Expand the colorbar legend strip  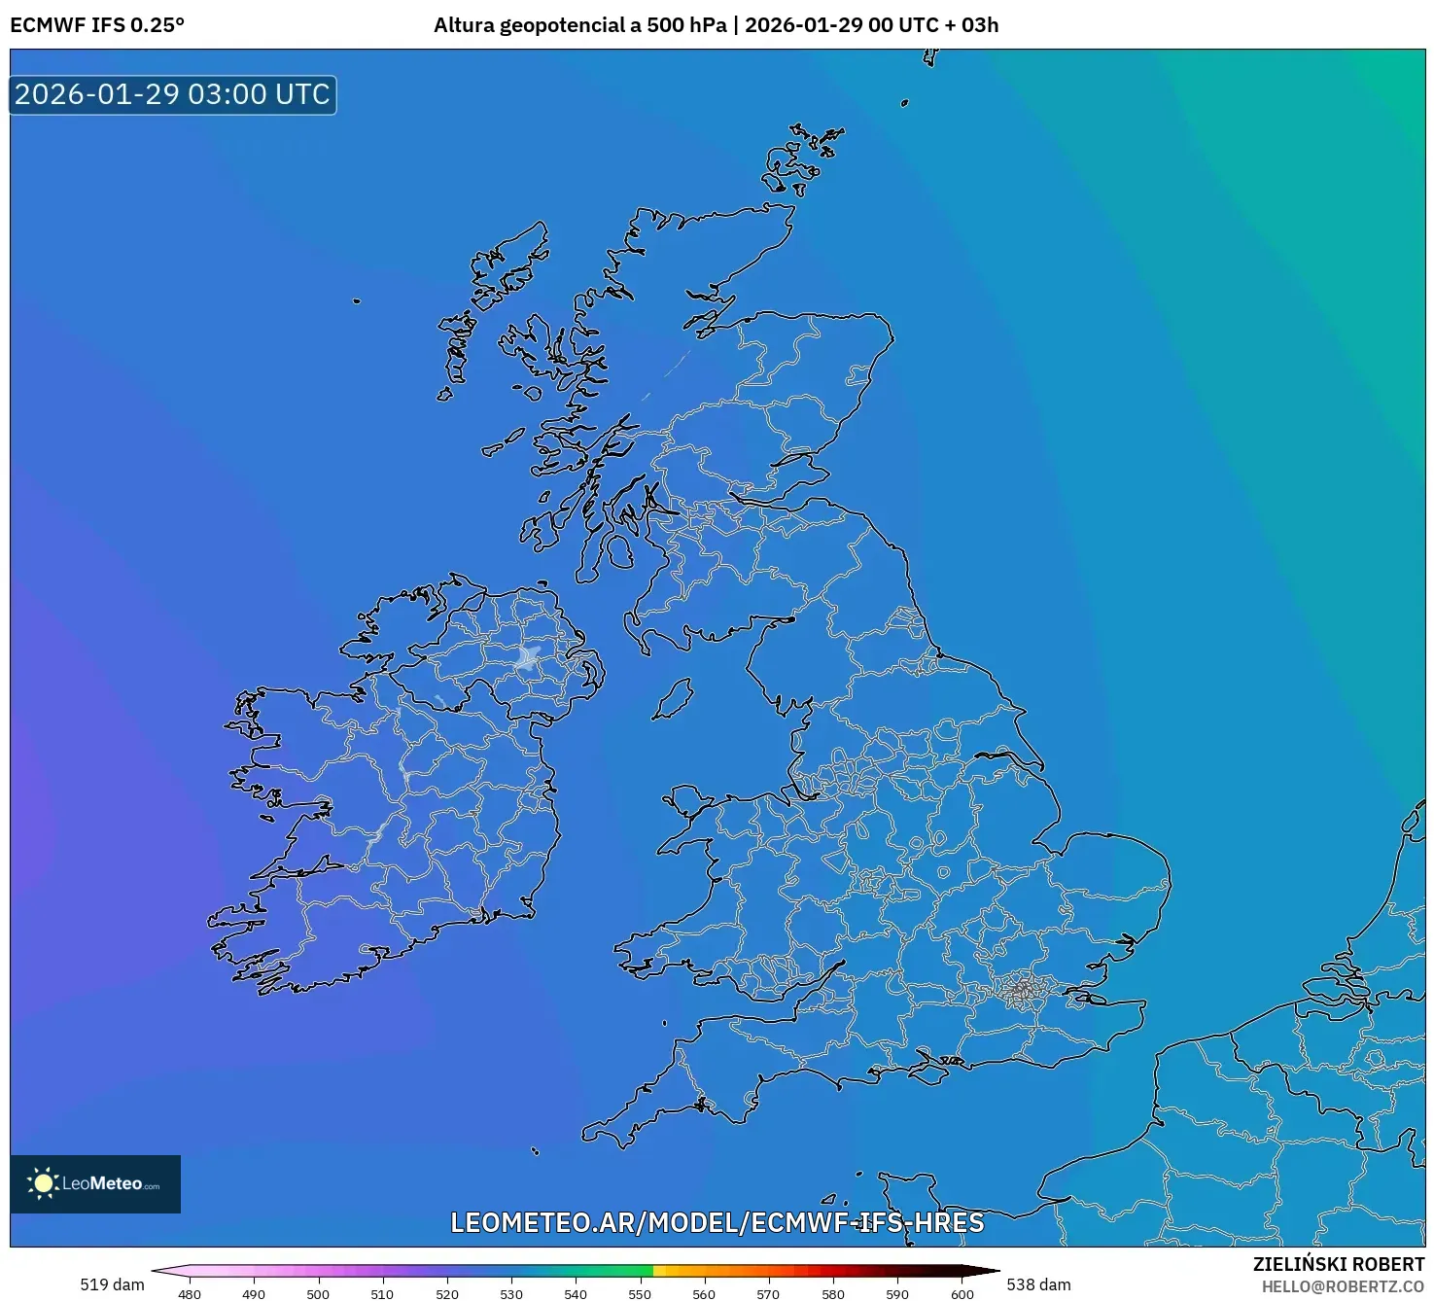pyautogui.click(x=574, y=1269)
